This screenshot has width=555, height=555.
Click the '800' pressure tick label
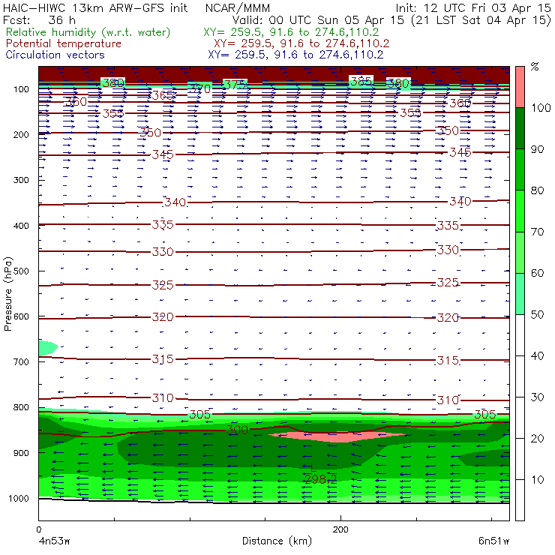pos(21,407)
